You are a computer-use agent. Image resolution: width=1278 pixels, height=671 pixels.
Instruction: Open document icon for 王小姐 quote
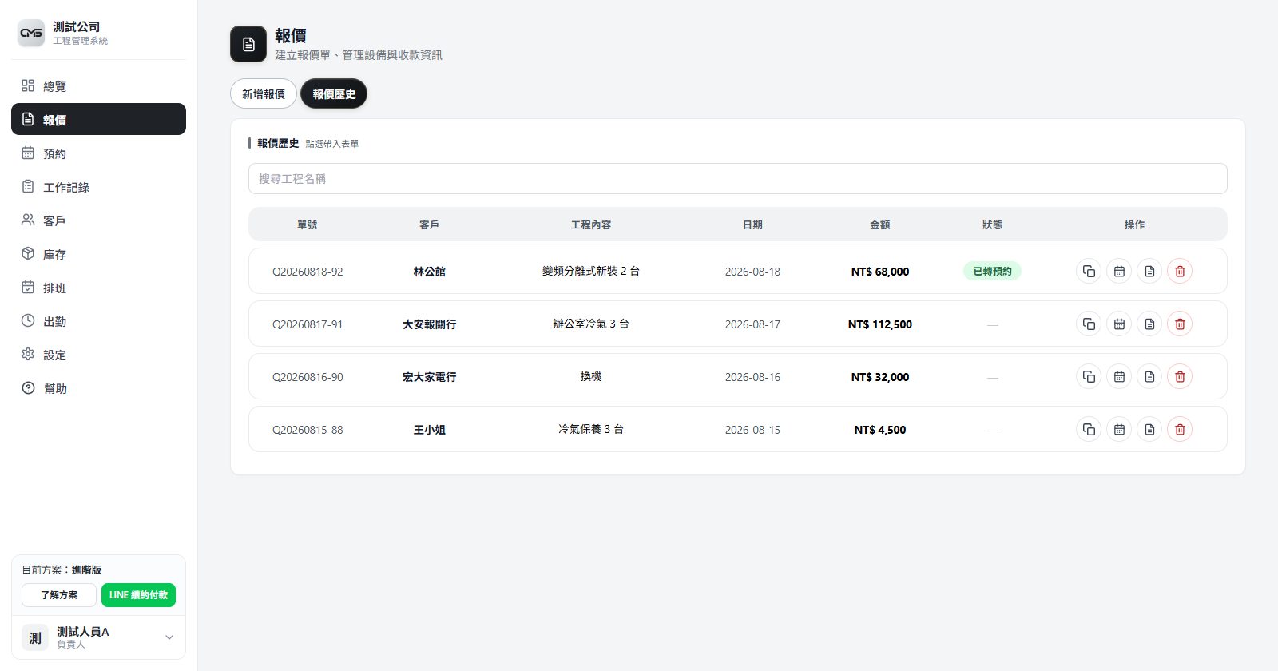(x=1149, y=430)
